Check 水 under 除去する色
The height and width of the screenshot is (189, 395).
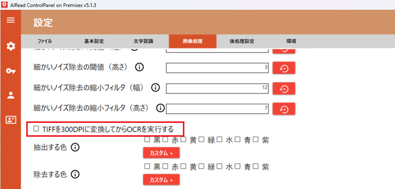[x=219, y=166]
